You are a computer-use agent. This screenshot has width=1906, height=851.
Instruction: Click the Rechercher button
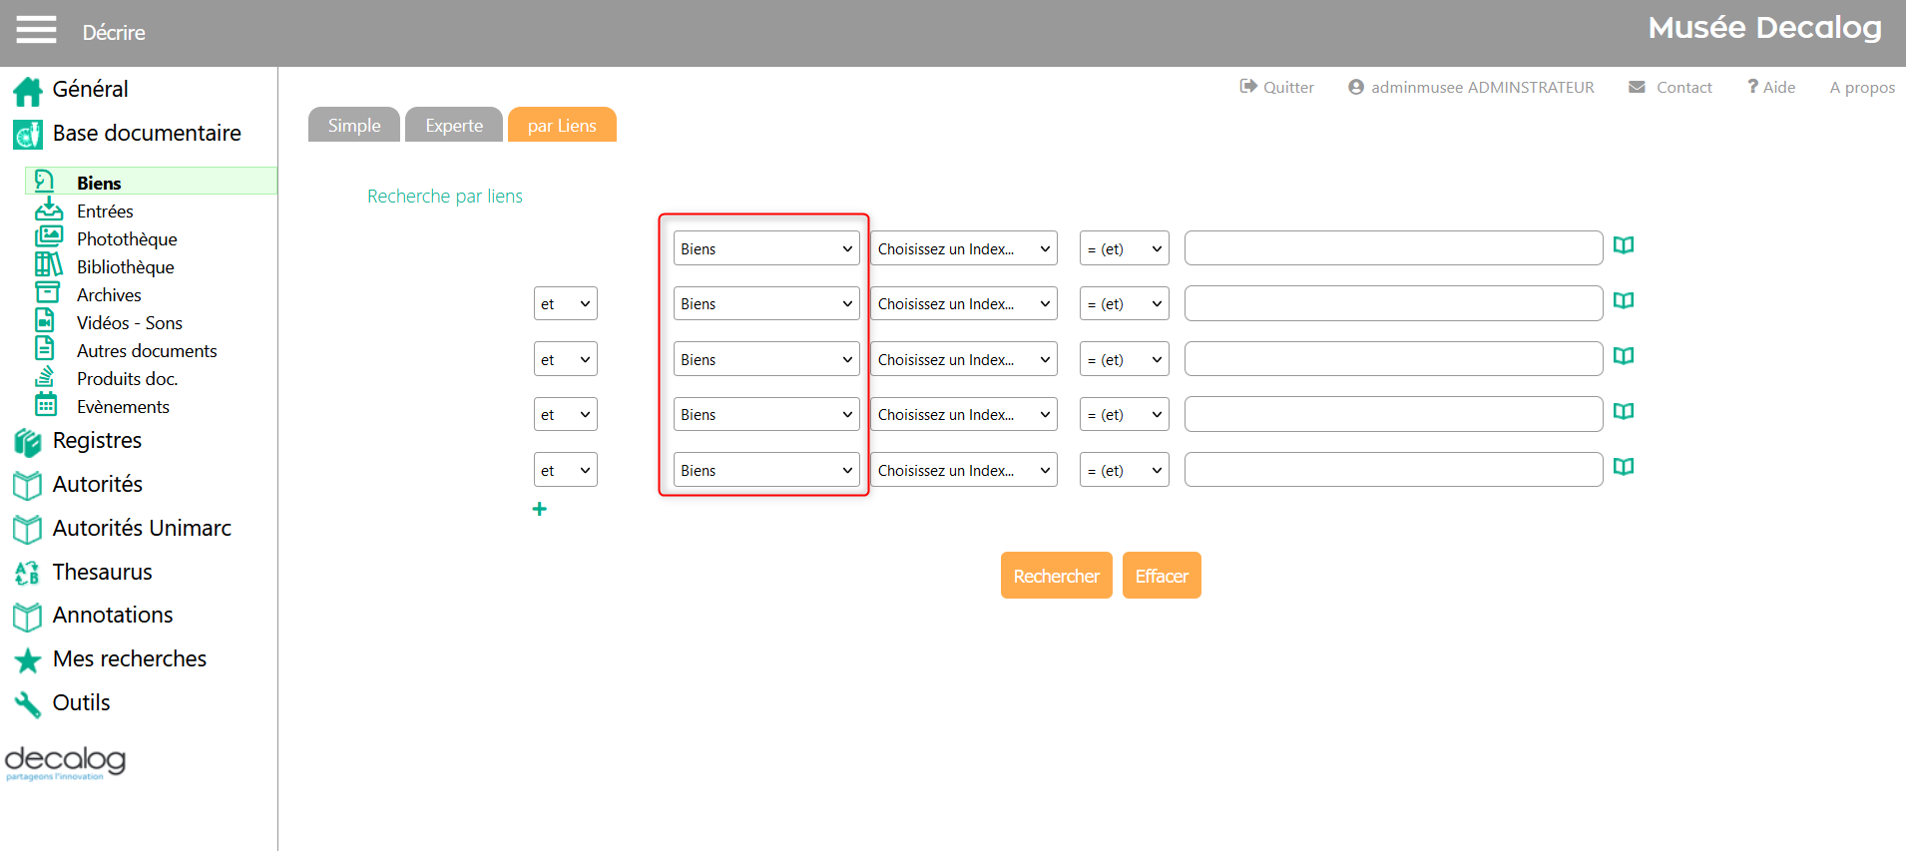[1056, 576]
